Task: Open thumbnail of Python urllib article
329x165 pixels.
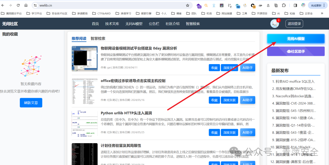Action: click(85, 123)
